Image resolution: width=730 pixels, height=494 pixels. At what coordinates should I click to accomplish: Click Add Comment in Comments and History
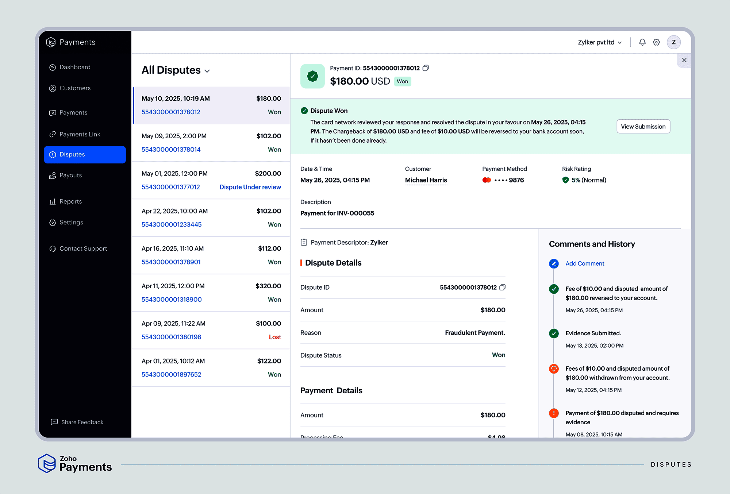(584, 263)
